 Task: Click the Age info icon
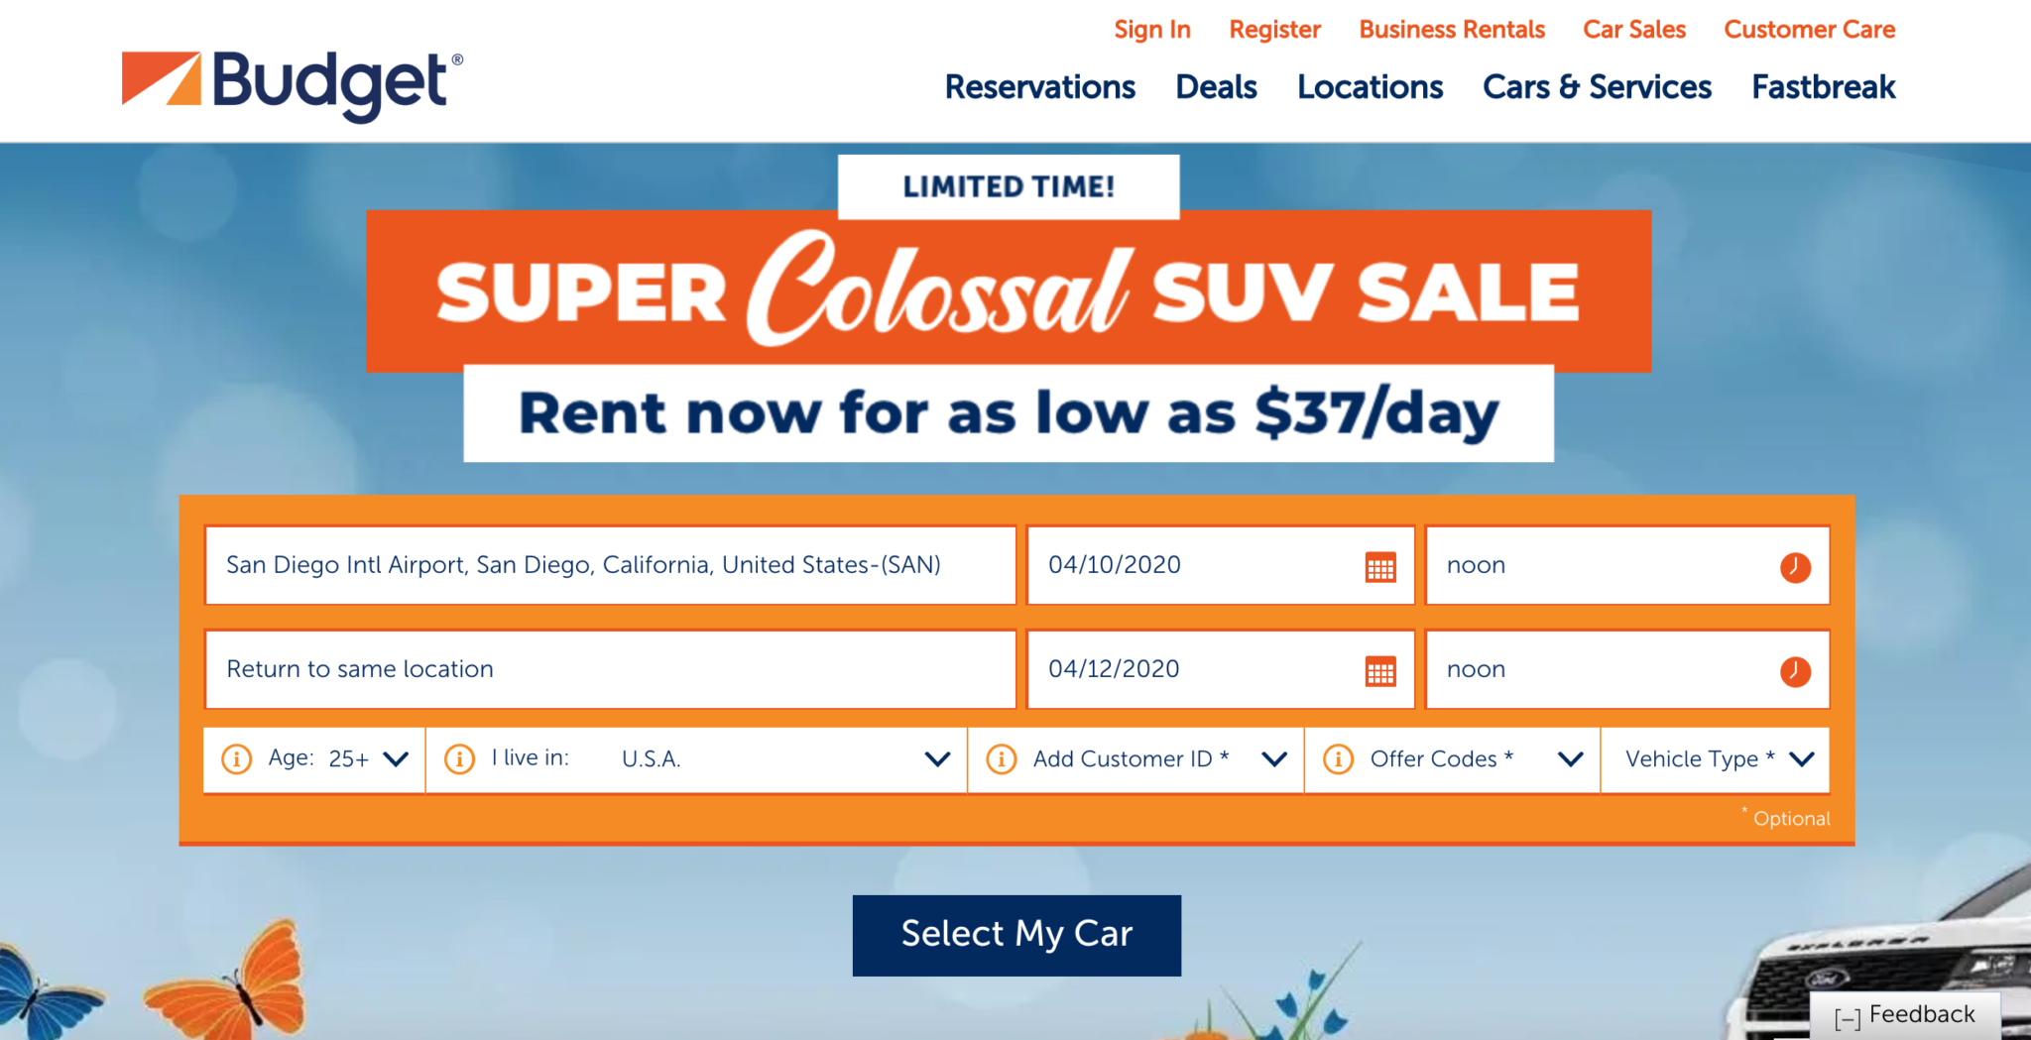click(236, 759)
